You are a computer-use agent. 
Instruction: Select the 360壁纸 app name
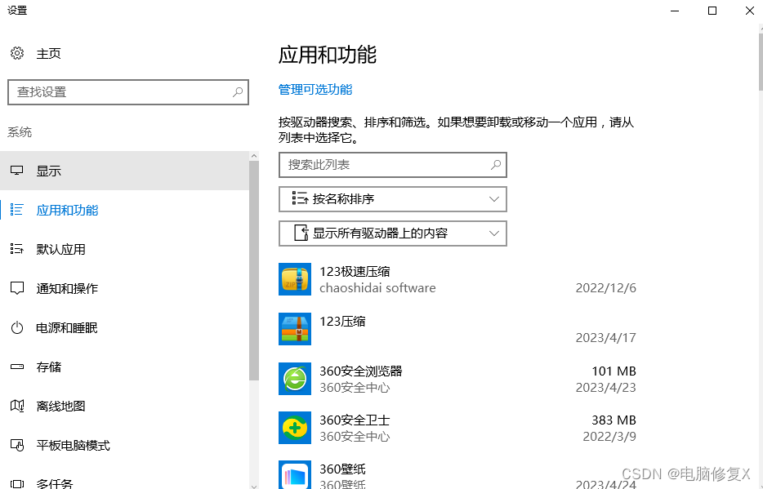coord(342,469)
